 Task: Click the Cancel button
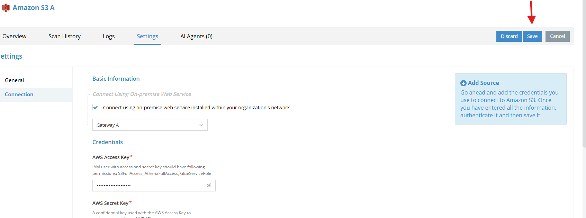pyautogui.click(x=558, y=36)
